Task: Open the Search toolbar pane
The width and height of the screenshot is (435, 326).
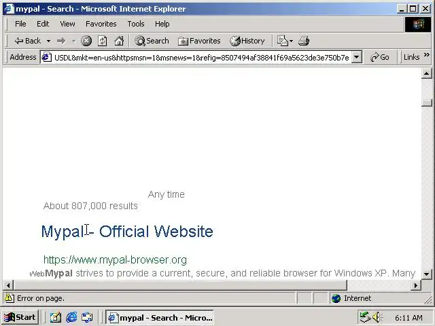Action: point(152,41)
